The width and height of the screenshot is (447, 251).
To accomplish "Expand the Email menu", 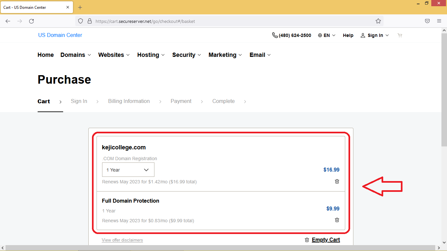I will (260, 55).
